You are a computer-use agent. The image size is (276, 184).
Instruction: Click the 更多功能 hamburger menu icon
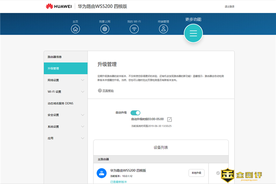point(193,34)
